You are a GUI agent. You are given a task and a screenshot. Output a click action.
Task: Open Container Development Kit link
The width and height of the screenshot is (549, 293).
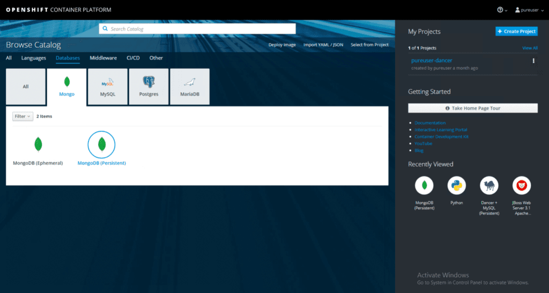click(x=442, y=137)
